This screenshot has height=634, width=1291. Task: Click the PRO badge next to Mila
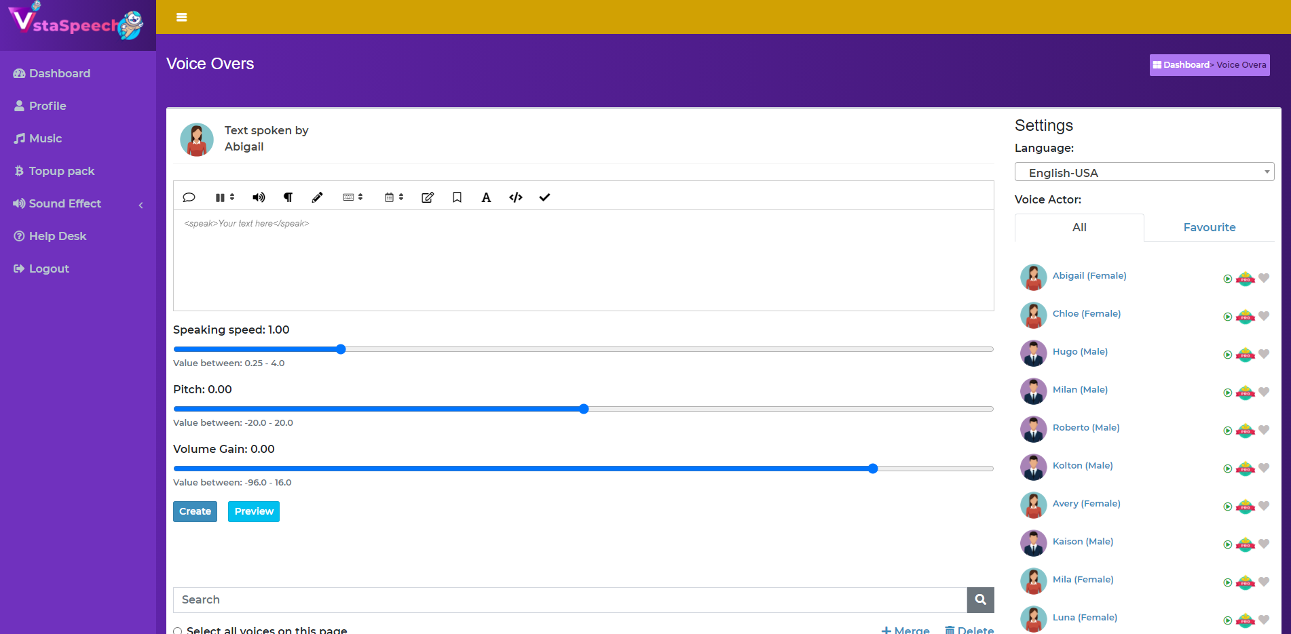tap(1245, 582)
